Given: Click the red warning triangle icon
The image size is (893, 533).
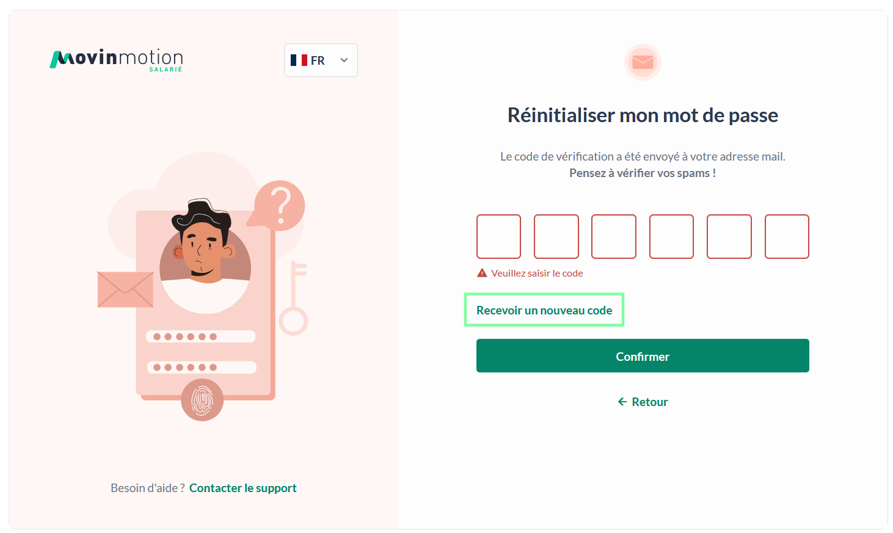Looking at the screenshot, I should (482, 274).
